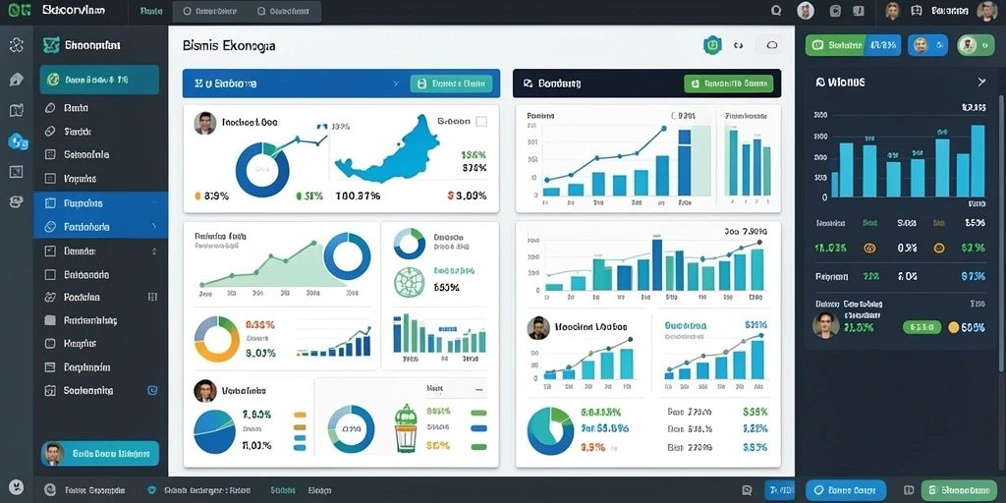Toggle the pill switch in page header
1006x503 pixels.
click(x=771, y=45)
